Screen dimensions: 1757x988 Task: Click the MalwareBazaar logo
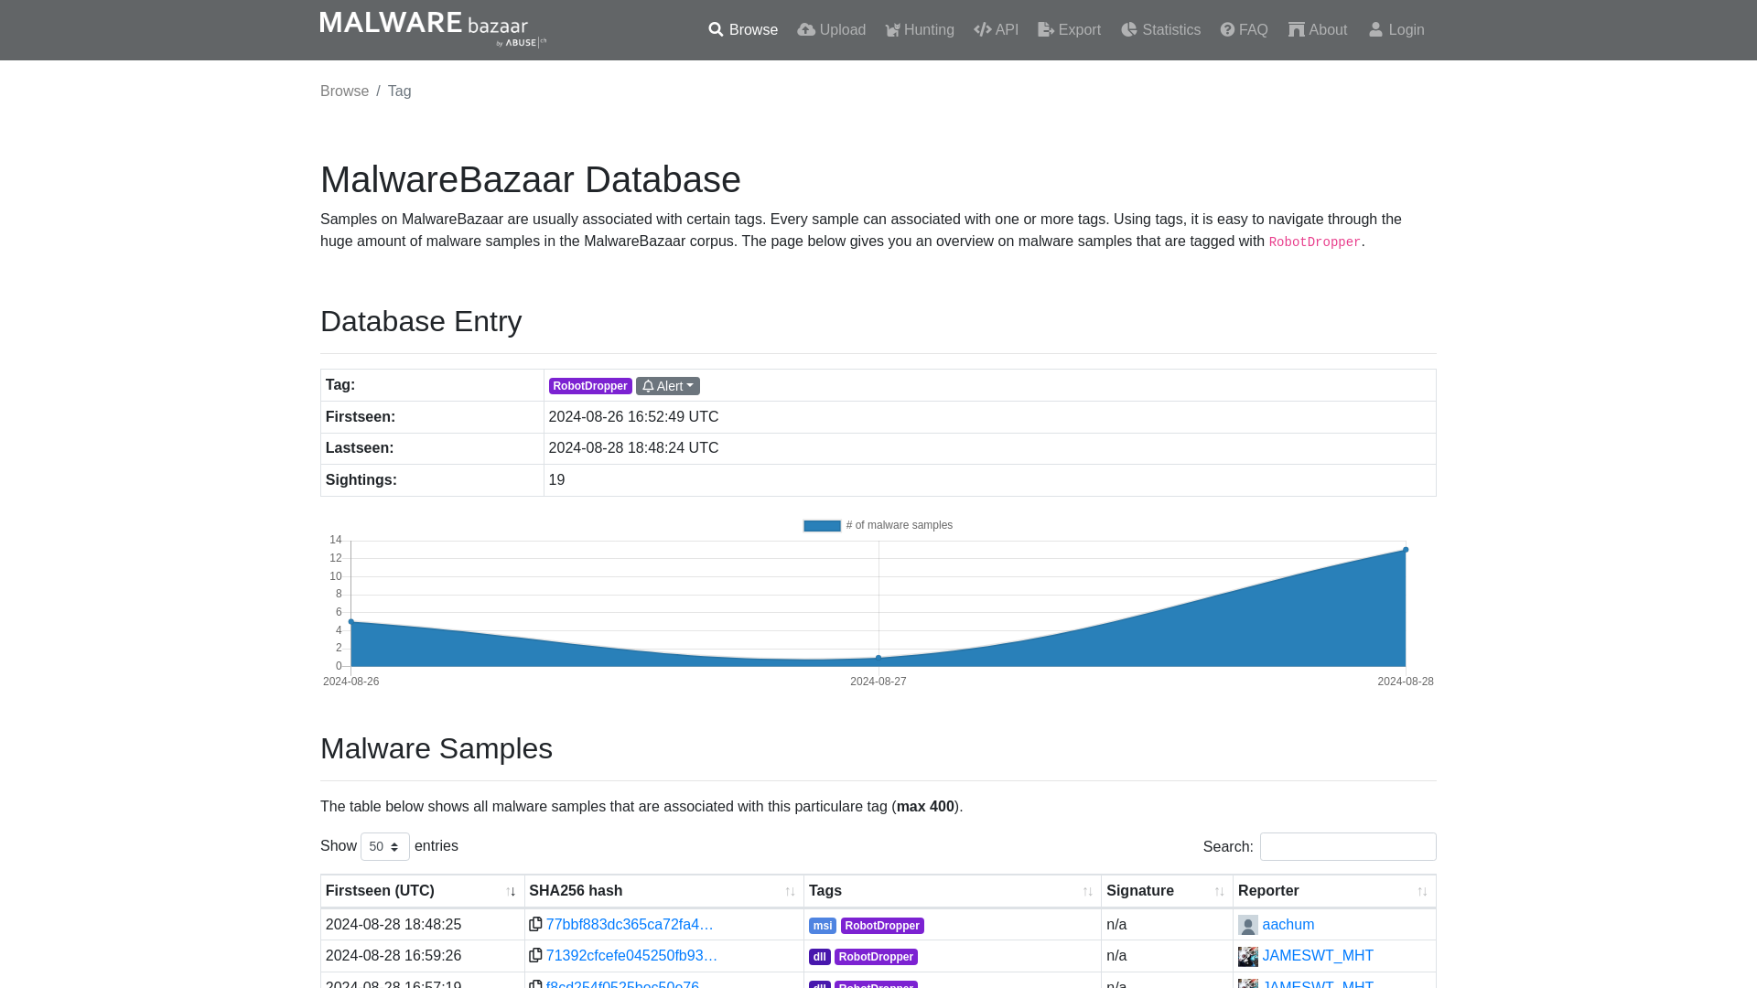click(433, 29)
